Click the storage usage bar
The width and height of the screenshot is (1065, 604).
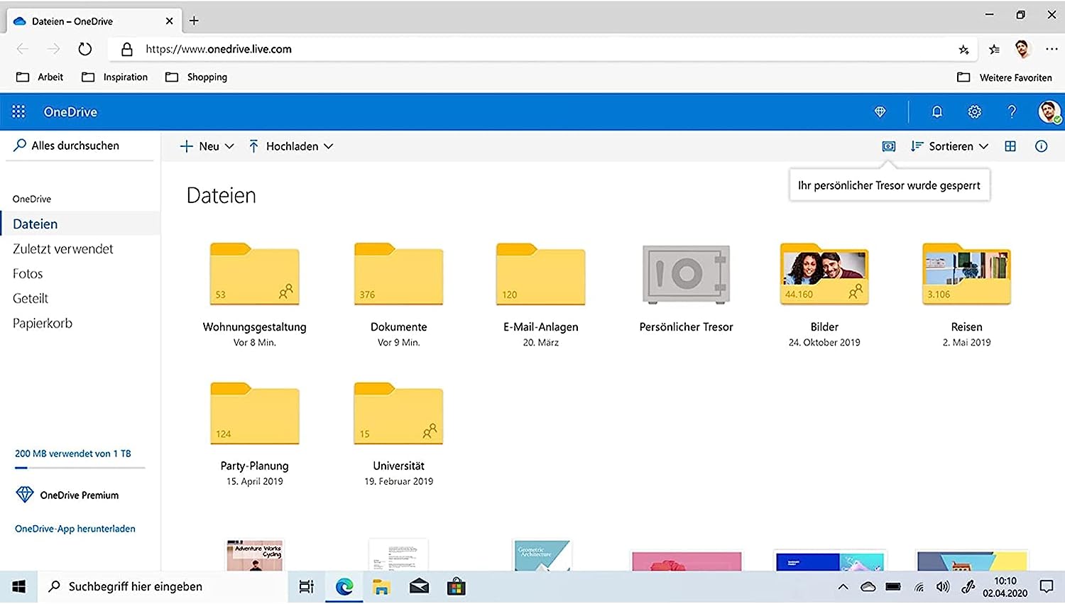click(80, 468)
